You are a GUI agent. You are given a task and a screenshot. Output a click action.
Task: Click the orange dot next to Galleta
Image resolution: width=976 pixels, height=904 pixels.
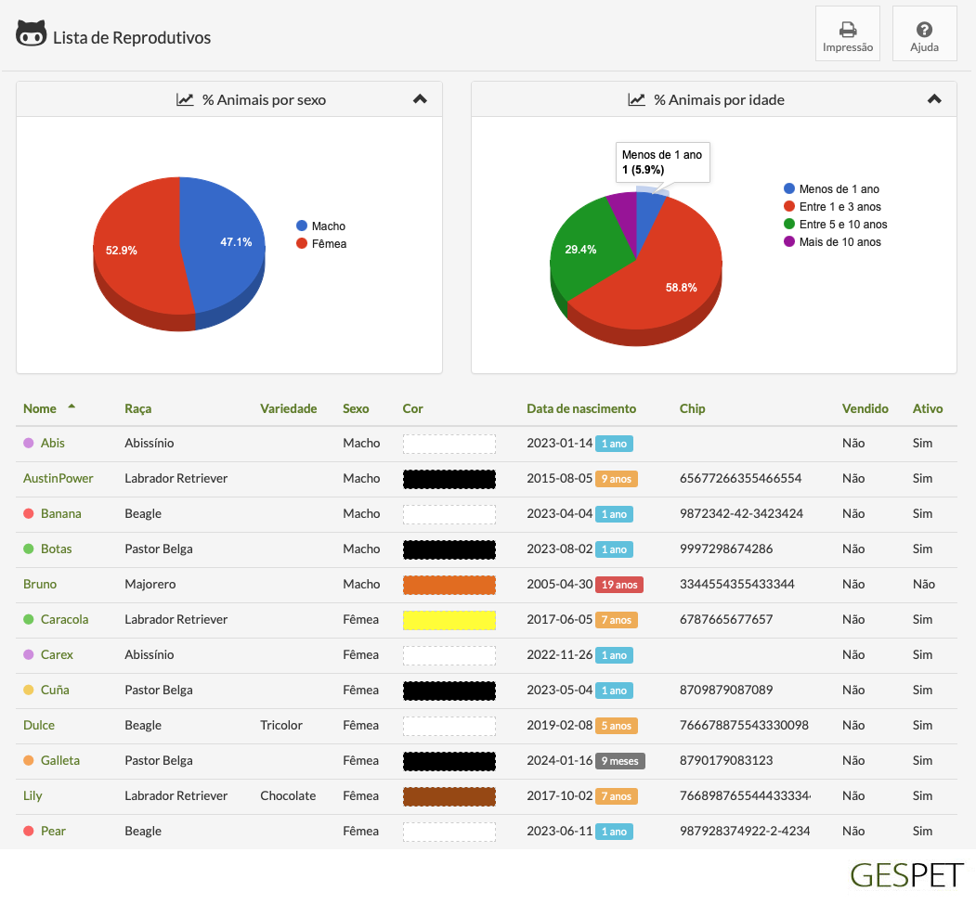(28, 760)
